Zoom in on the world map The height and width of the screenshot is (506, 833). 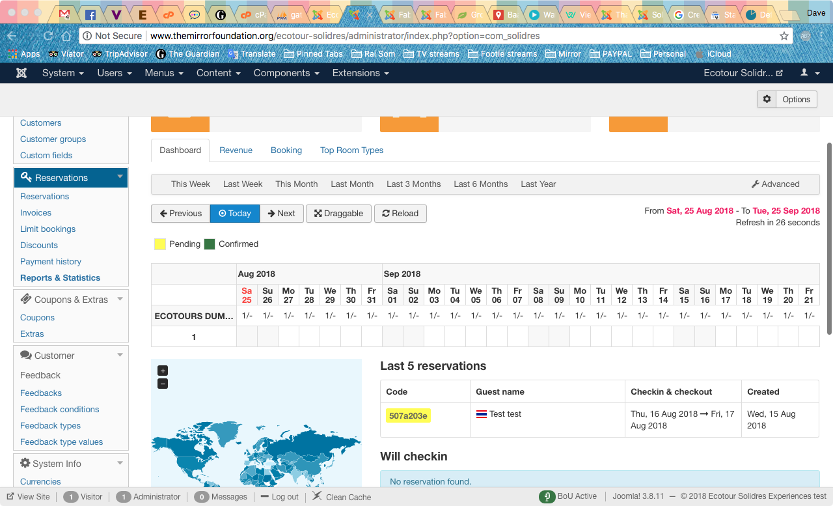[x=163, y=371]
